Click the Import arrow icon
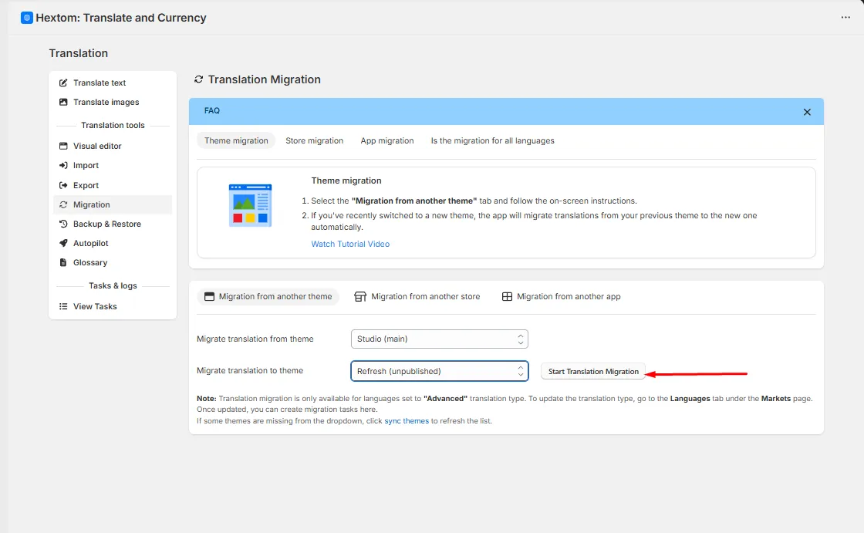 click(63, 165)
